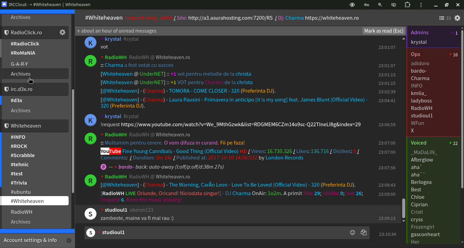Open the YouTube link in krystal's request
Image resolution: width=464 pixels, height=248 pixels.
pos(240,125)
